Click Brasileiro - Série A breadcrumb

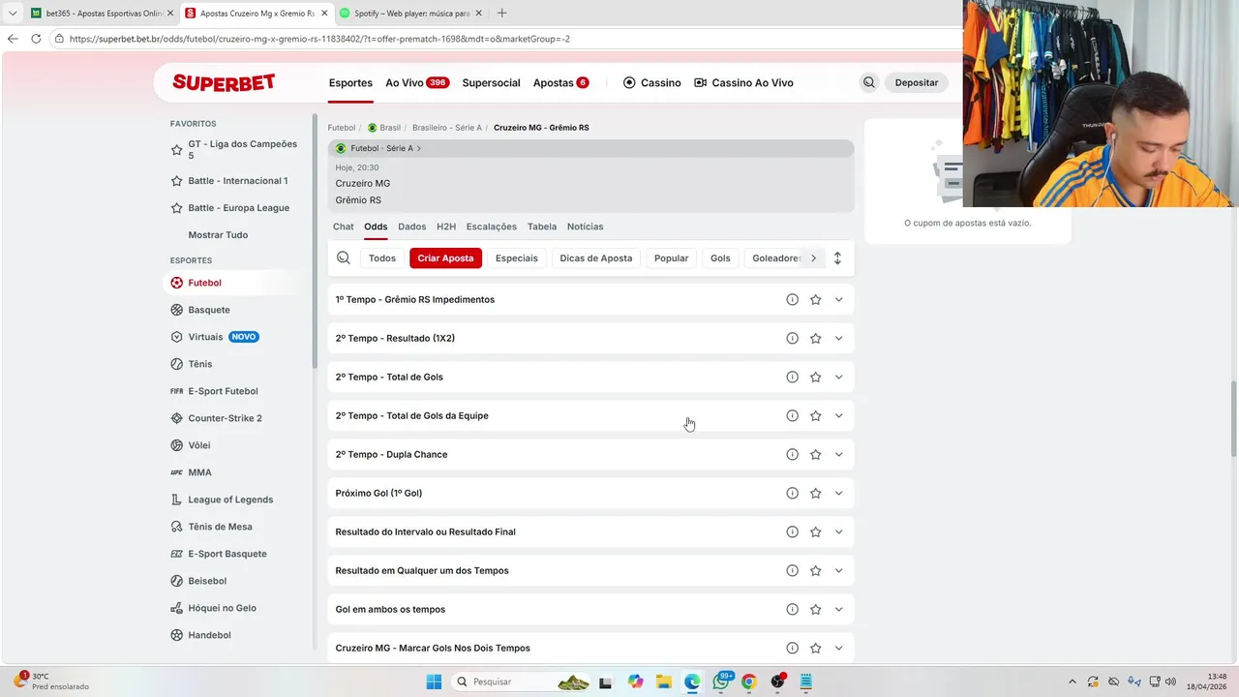(446, 128)
